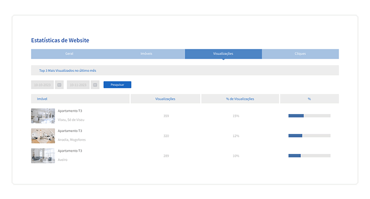This screenshot has width=370, height=199.
Task: Click the 10% percentage value
Action: point(236,156)
